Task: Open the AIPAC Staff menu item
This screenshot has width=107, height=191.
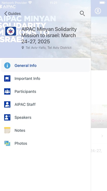Action: [45, 104]
